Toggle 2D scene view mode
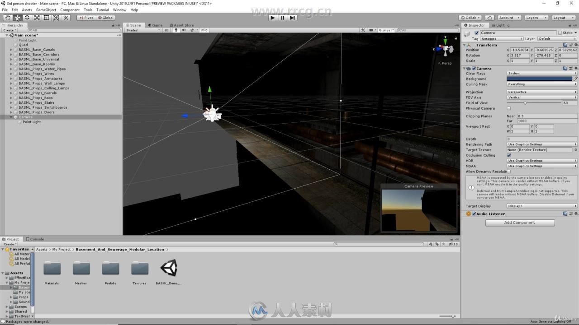Viewport: 579px width, 325px height. point(166,30)
